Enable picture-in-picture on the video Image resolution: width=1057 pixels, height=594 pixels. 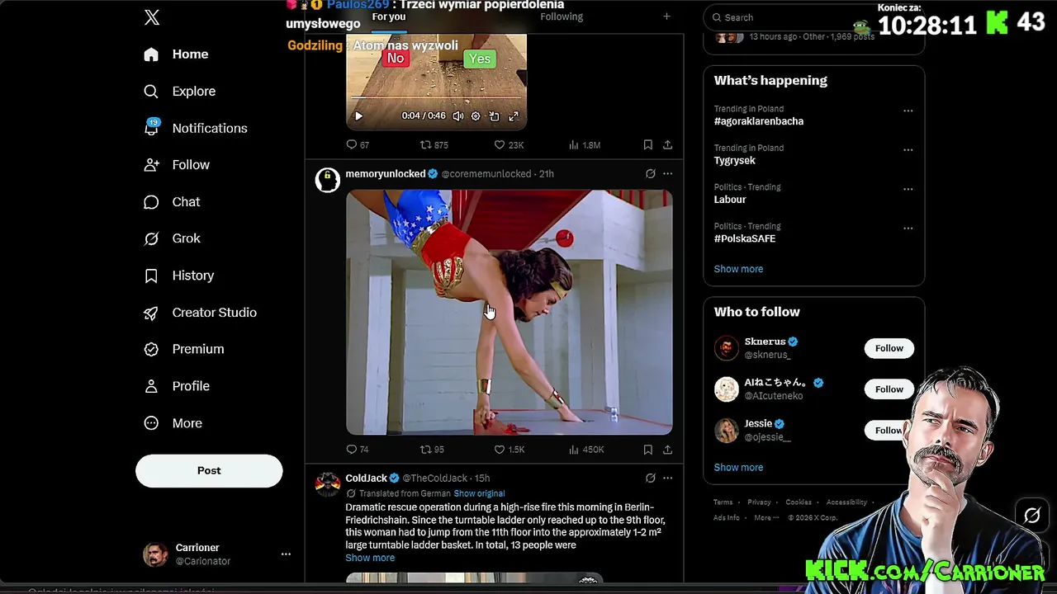(x=494, y=116)
